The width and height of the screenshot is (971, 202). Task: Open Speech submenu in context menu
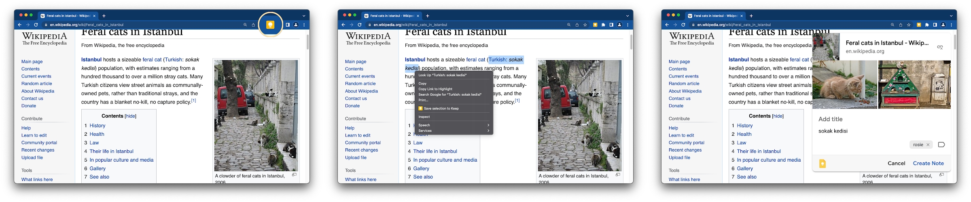point(454,125)
